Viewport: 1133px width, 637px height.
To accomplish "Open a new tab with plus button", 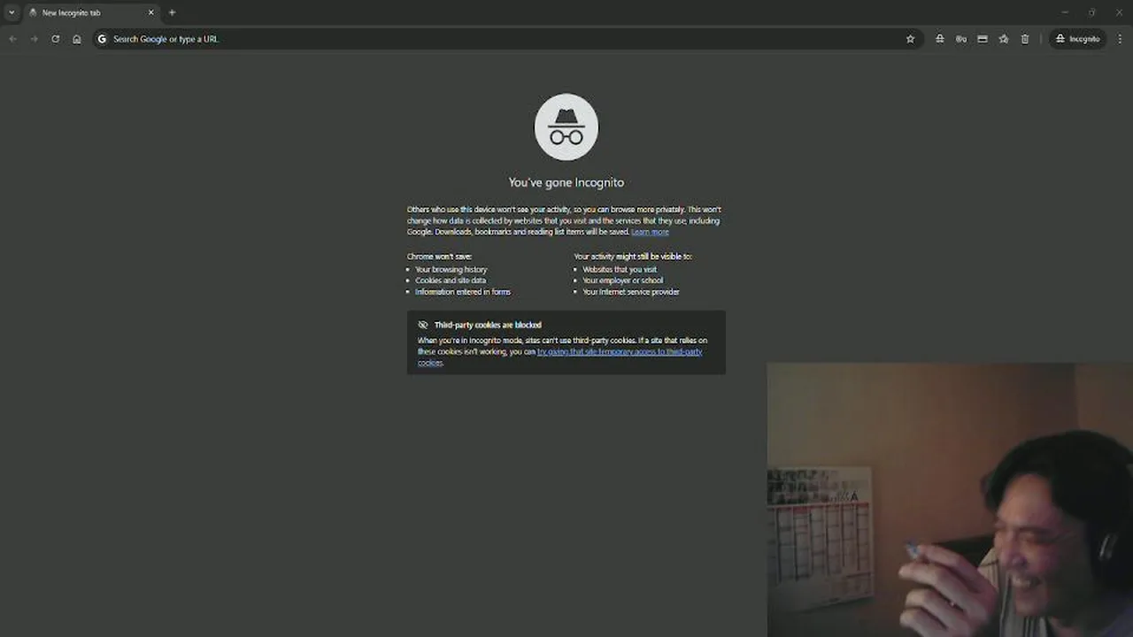I will 172,12.
